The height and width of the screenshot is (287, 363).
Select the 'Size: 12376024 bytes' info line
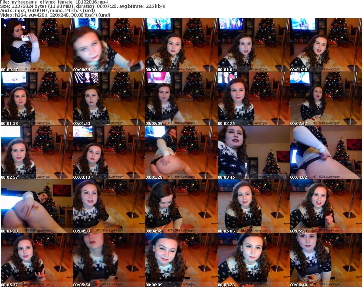(x=83, y=6)
